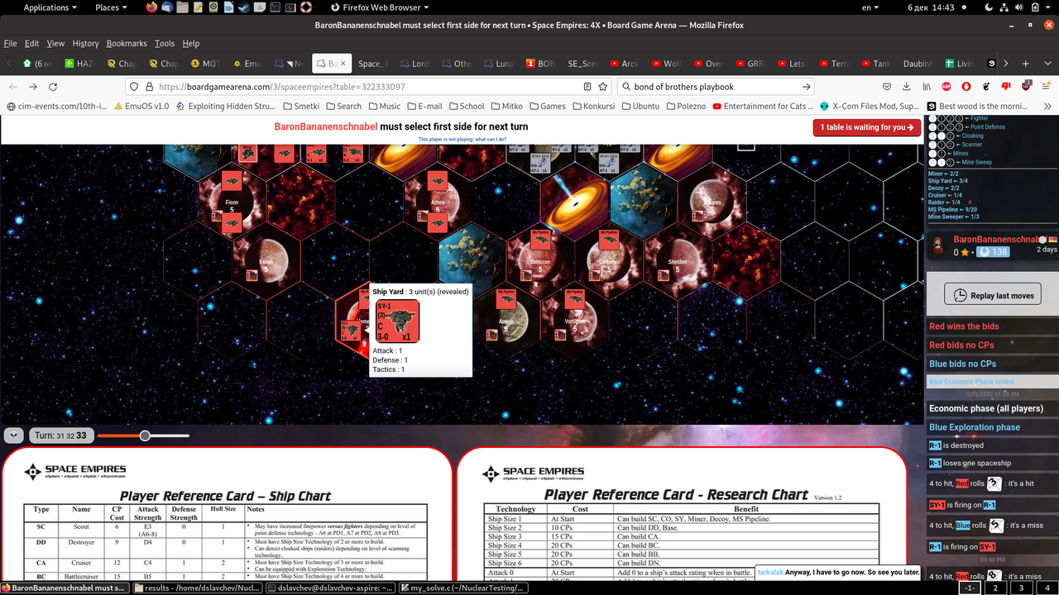Open the Tools menu

point(165,43)
